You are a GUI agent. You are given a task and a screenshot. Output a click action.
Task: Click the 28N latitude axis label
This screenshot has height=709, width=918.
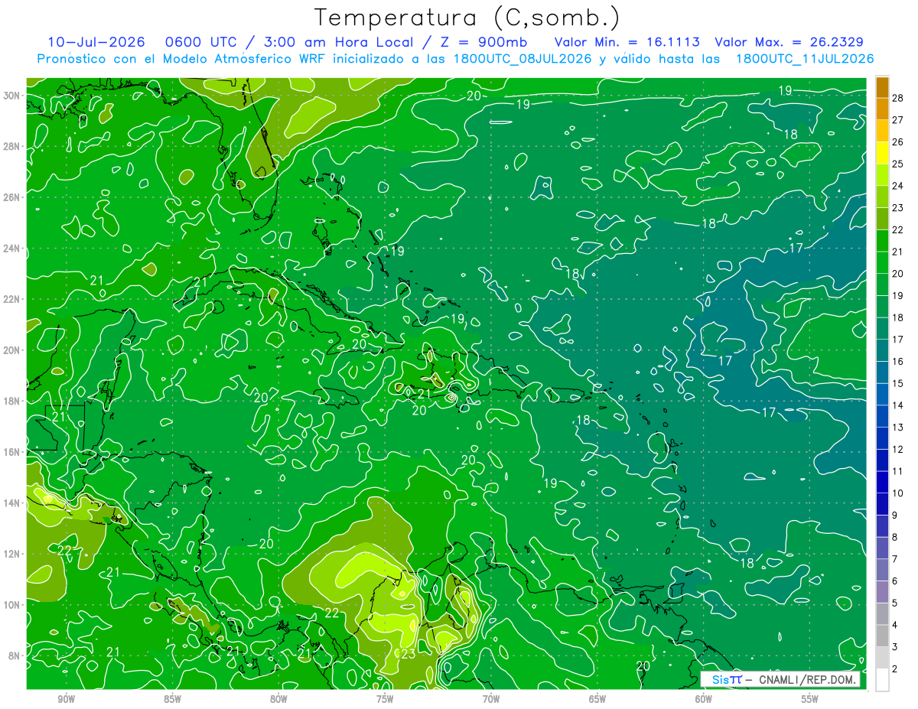tap(12, 146)
